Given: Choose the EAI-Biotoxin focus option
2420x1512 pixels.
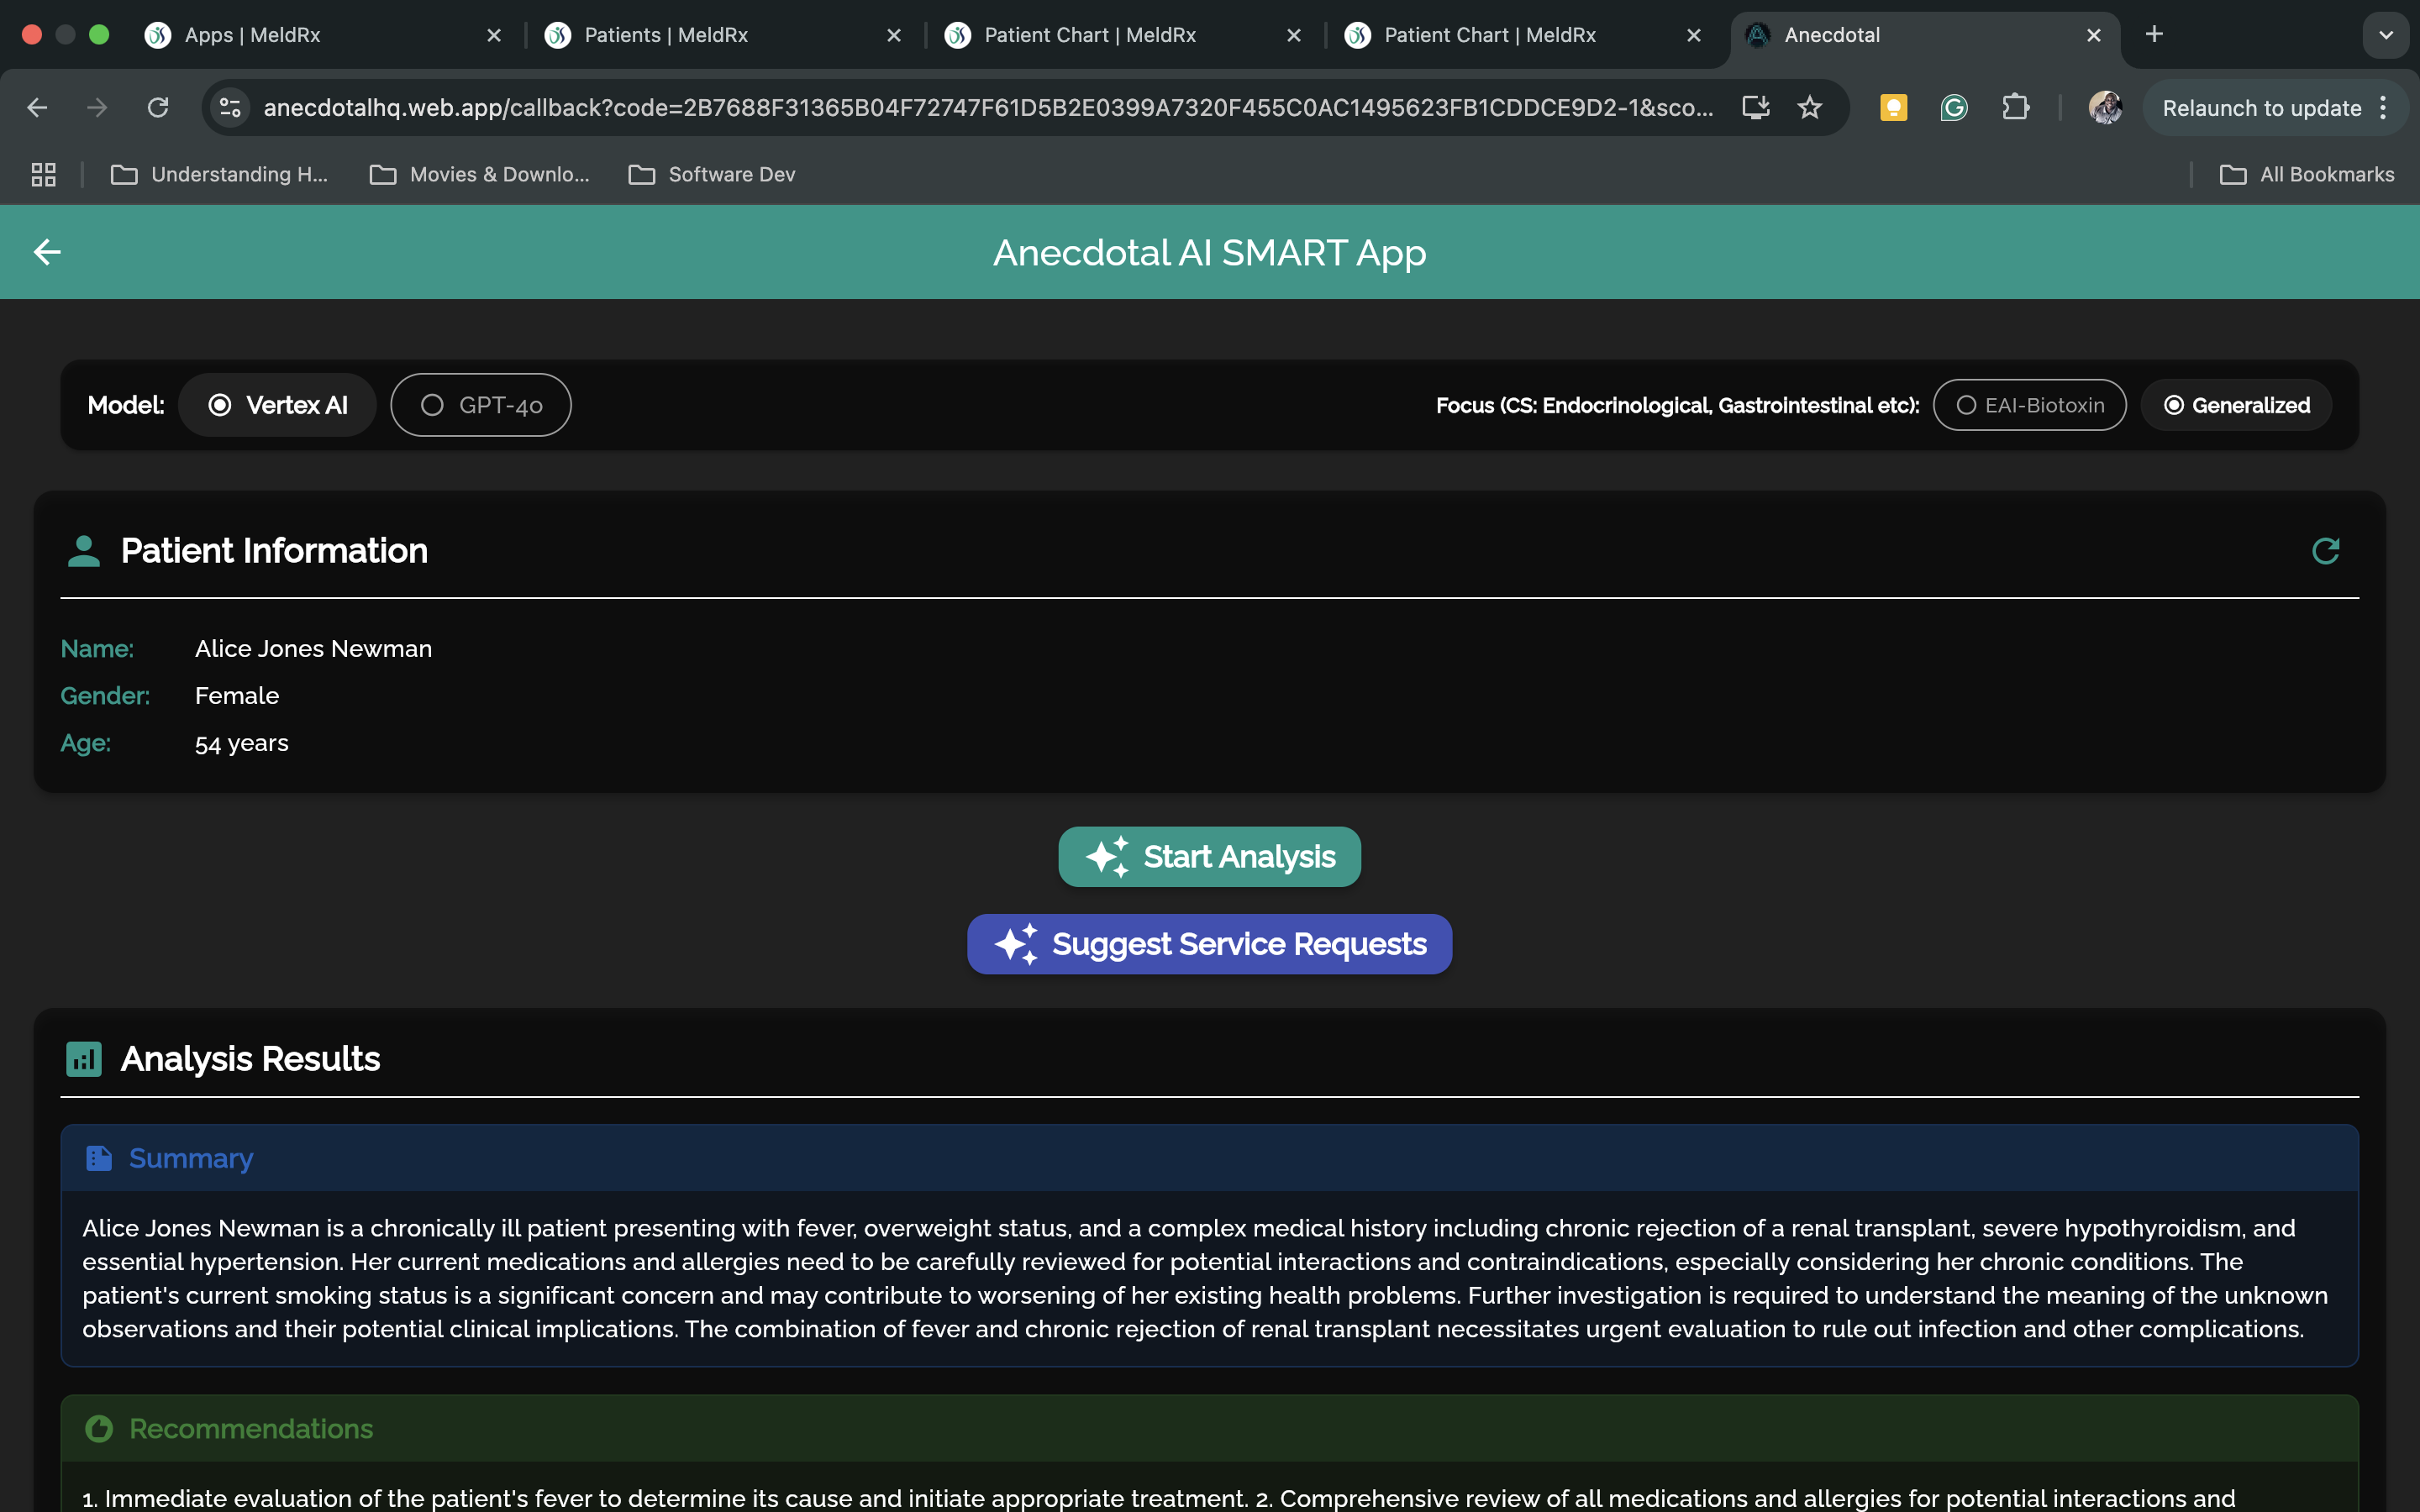Looking at the screenshot, I should pos(2029,405).
